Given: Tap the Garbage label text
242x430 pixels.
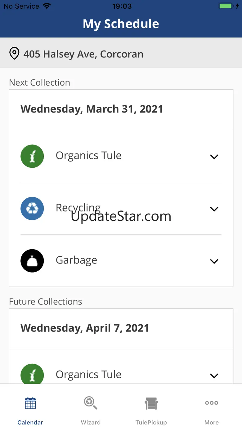Looking at the screenshot, I should tap(76, 260).
